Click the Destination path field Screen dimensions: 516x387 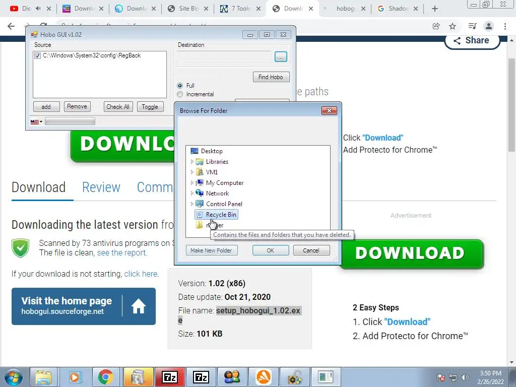click(224, 56)
